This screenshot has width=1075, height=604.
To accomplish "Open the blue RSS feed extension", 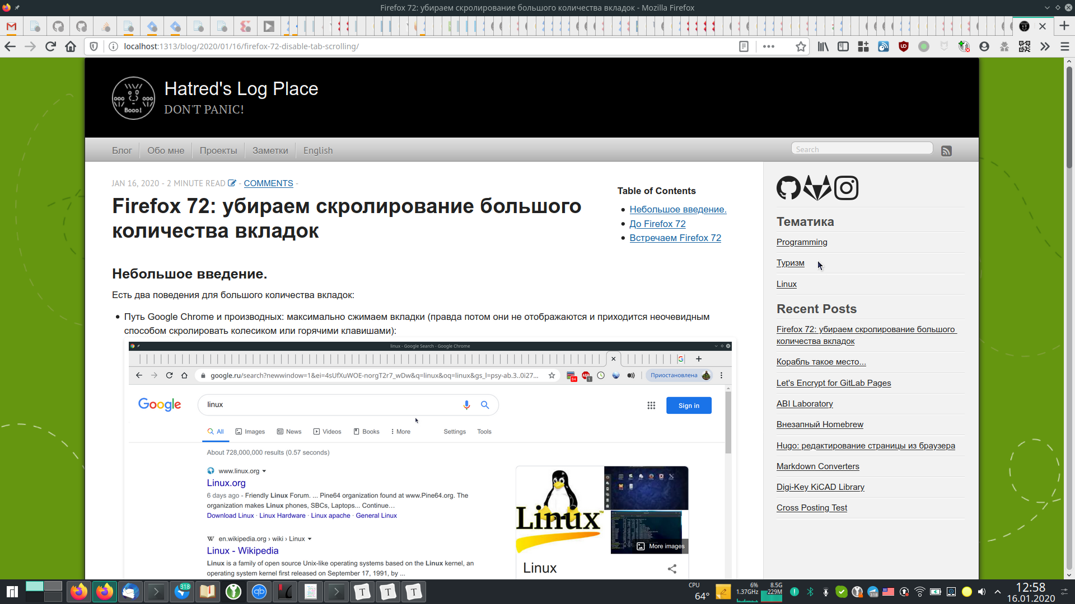I will 884,46.
